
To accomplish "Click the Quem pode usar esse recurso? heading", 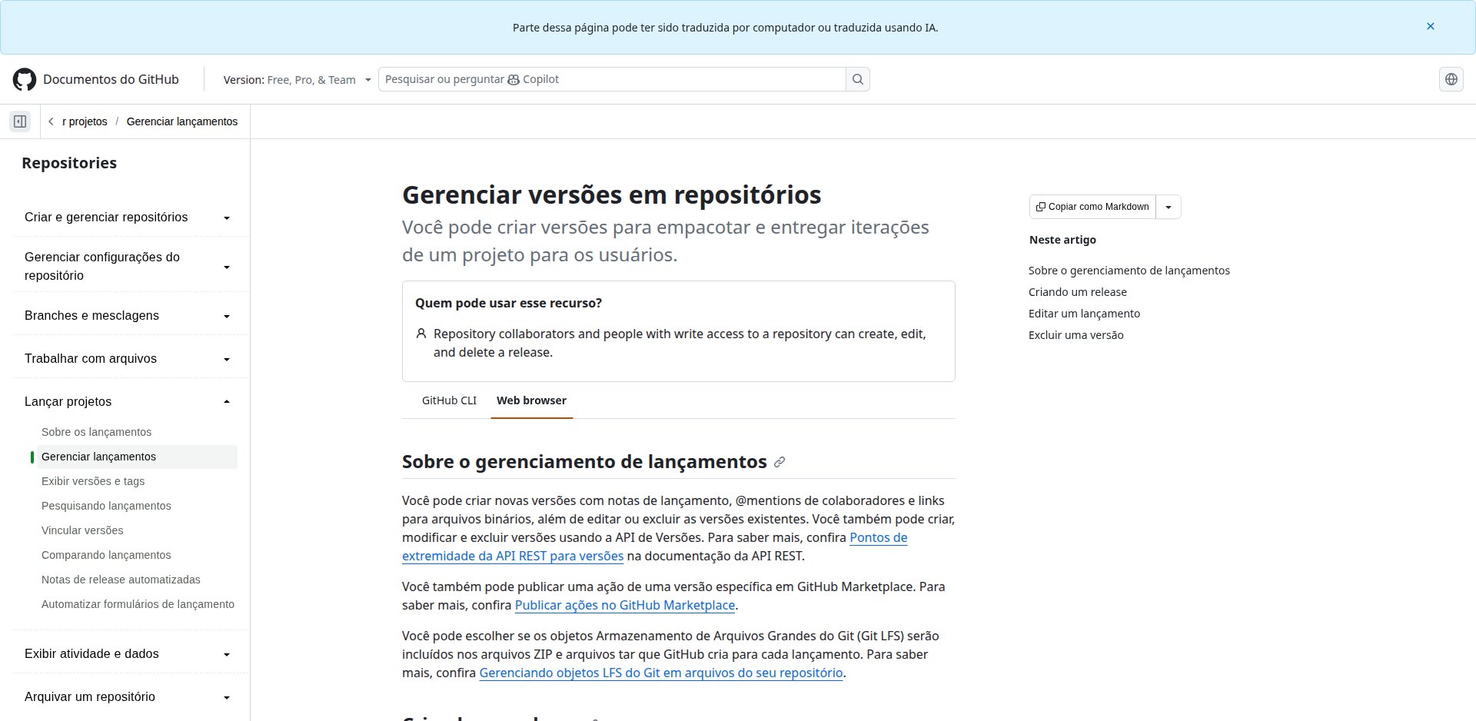I will 508,303.
